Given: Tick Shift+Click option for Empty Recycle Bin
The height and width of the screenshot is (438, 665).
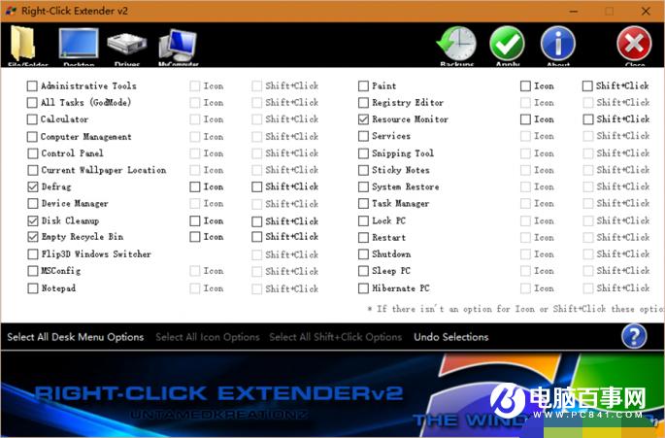Looking at the screenshot, I should pyautogui.click(x=256, y=237).
